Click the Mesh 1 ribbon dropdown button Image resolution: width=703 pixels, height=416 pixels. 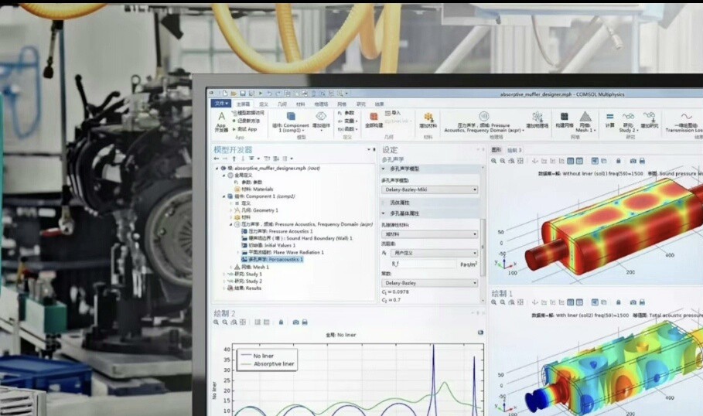click(585, 121)
